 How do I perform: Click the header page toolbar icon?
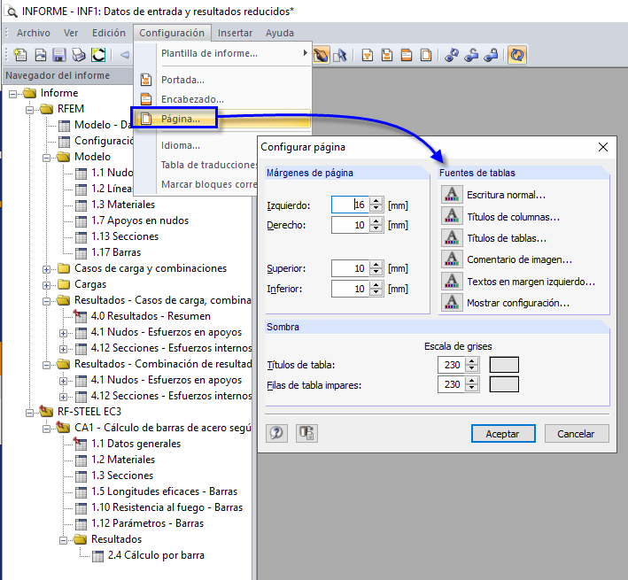407,55
